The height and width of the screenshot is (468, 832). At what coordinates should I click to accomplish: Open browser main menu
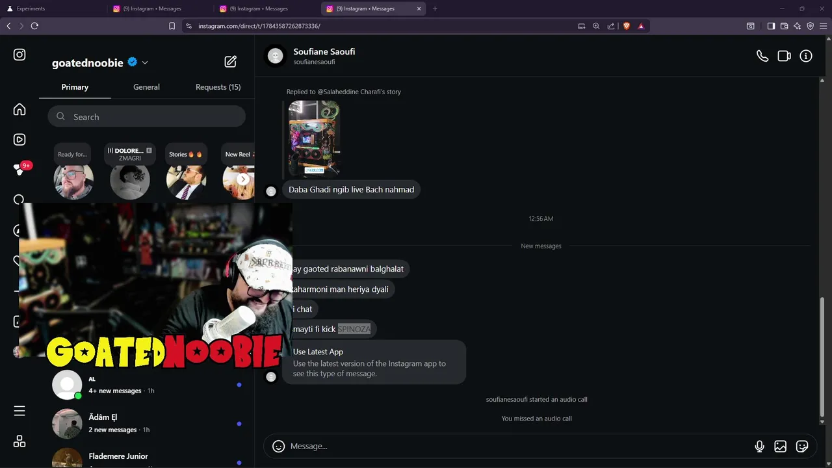(x=824, y=26)
